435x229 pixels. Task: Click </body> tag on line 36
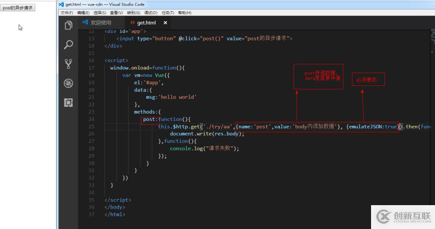click(x=115, y=207)
